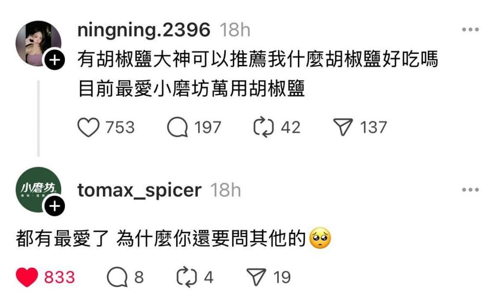Viewport: 500px width, 304px height.
Task: Share ningning.2396's post via send icon
Action: tap(343, 127)
